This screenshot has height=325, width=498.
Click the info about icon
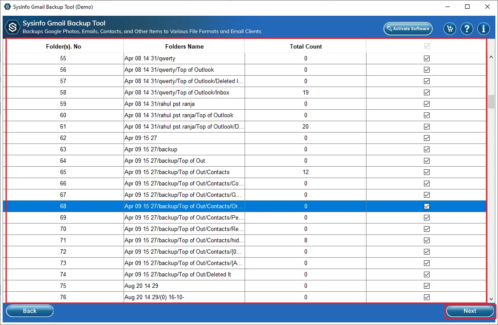pos(484,29)
